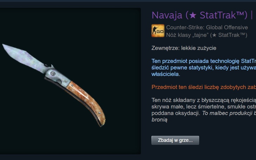Viewport: 256px width, 160px height.
Task: Click the word "bronią" ending the description
Action: (159, 120)
